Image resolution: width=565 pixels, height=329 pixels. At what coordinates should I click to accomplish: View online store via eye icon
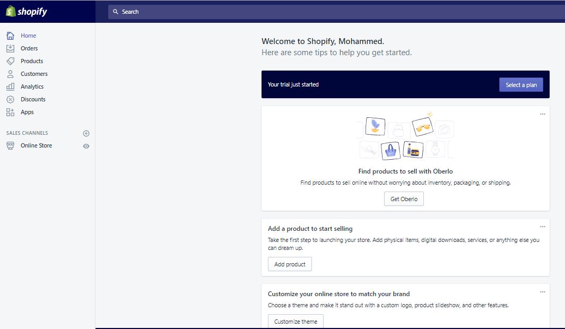click(x=86, y=146)
